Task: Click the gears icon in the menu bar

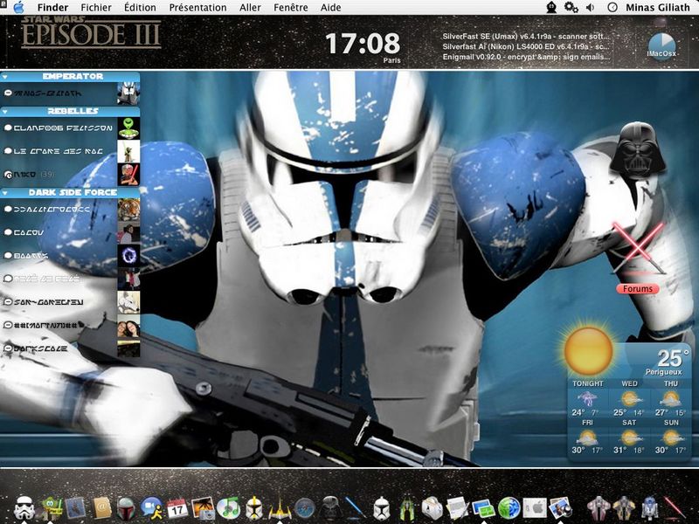Action: (x=571, y=8)
